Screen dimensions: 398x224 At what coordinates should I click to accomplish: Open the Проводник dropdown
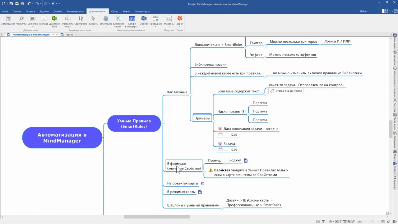tap(155, 21)
